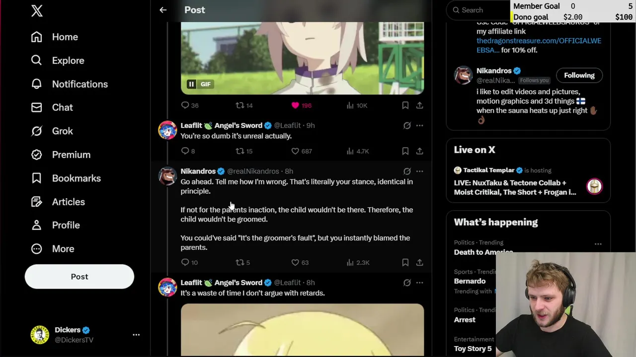Viewport: 636px width, 357px height.
Task: View analytics of the top post with 10K views
Action: [350, 105]
